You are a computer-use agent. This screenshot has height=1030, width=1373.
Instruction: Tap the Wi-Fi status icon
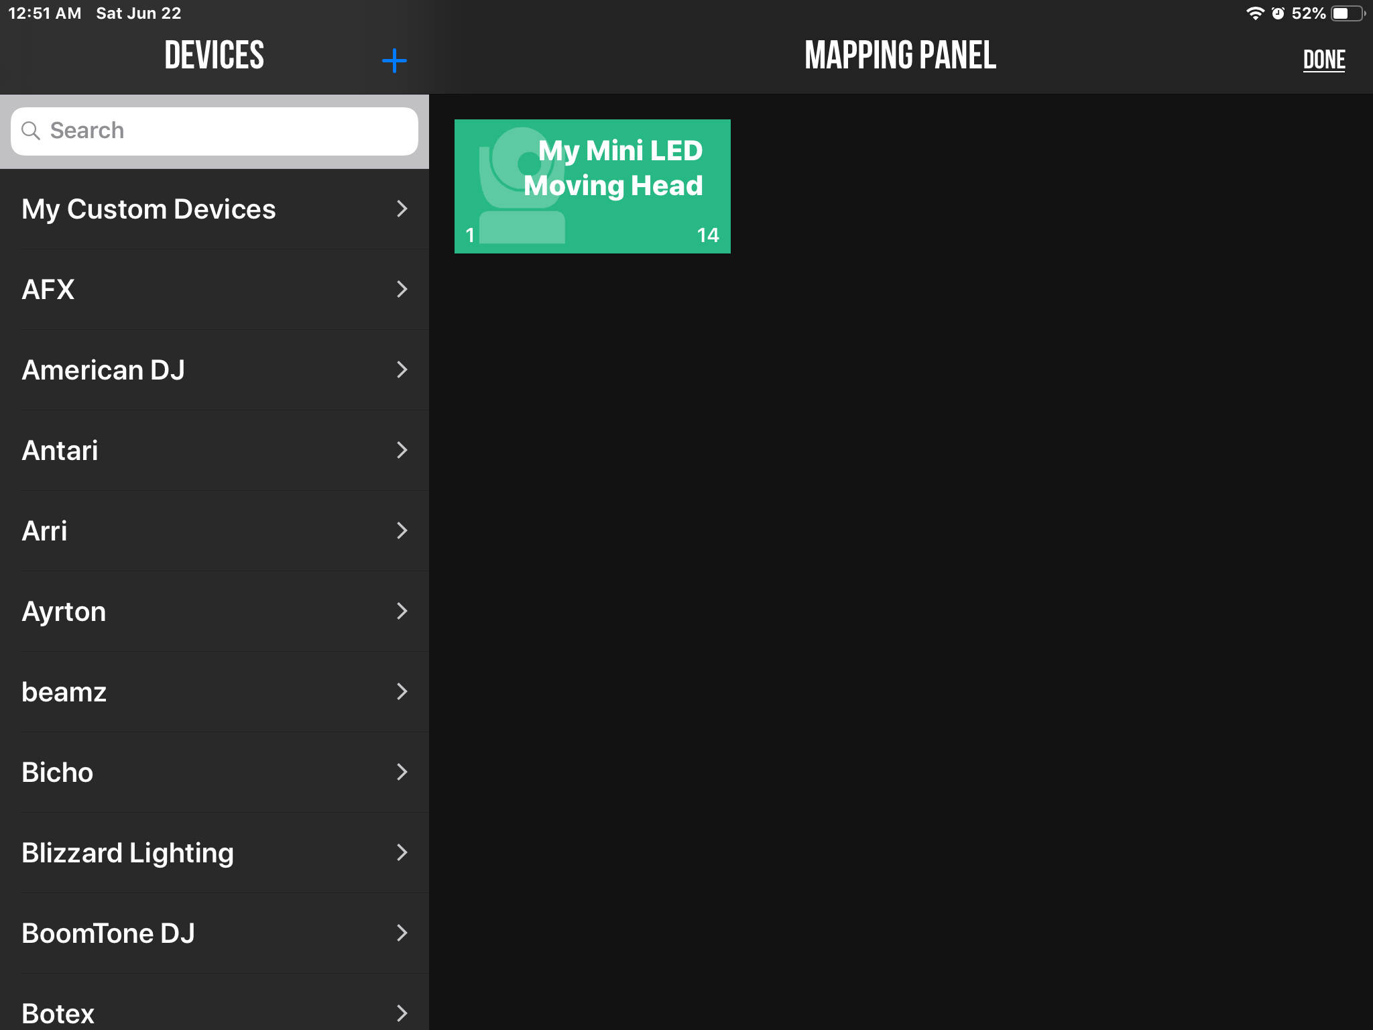[x=1255, y=13]
